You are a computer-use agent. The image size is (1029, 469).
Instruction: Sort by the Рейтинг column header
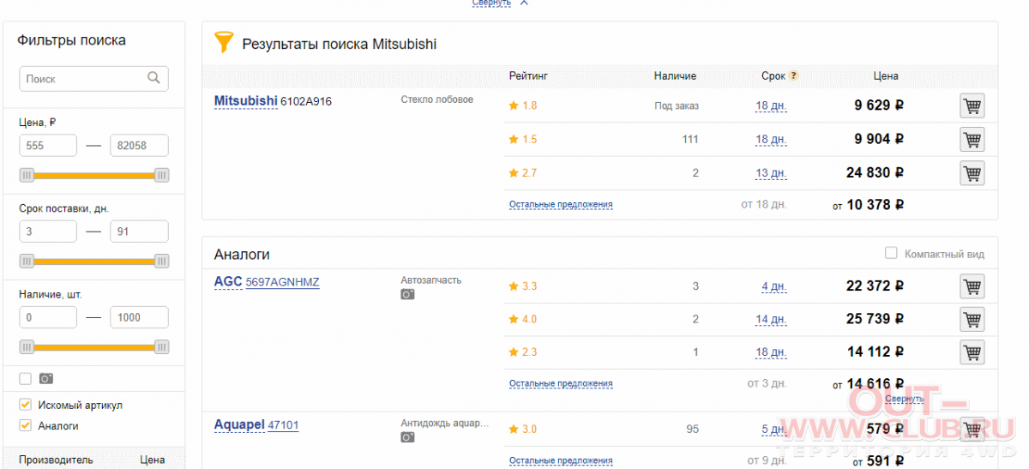click(x=527, y=75)
